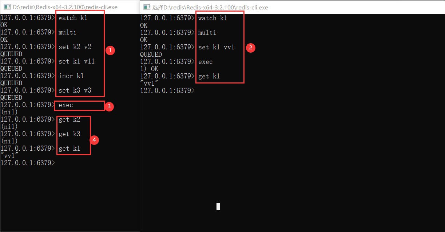Click the "set k1 vv1" command in right terminal
The height and width of the screenshot is (232, 445).
[216, 47]
